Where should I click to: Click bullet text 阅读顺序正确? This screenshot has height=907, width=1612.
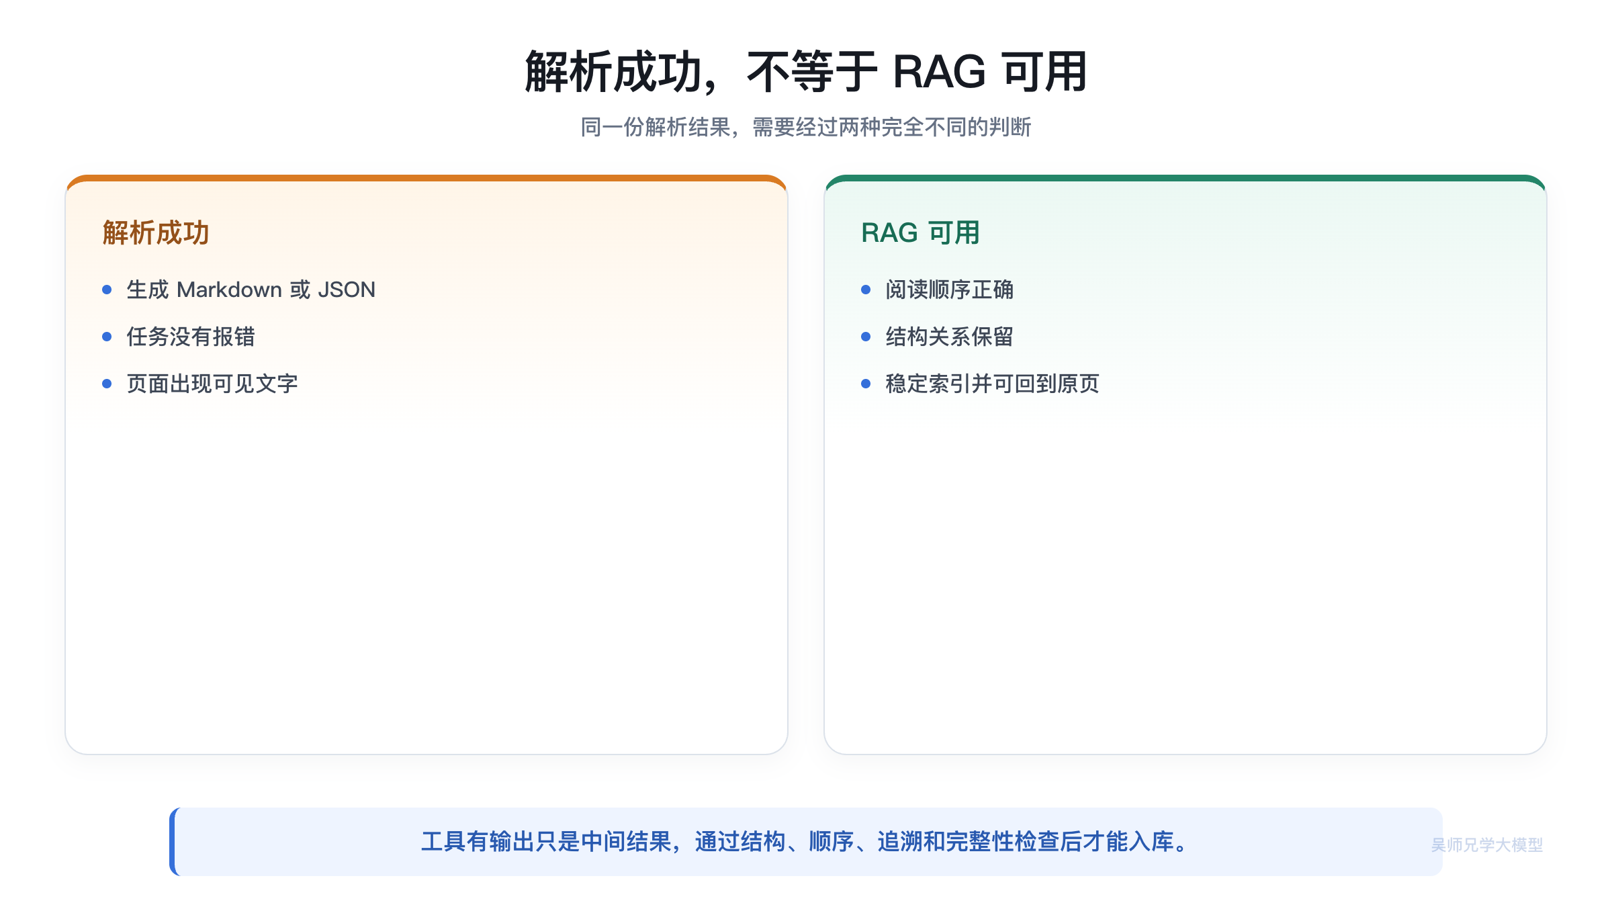click(x=949, y=290)
